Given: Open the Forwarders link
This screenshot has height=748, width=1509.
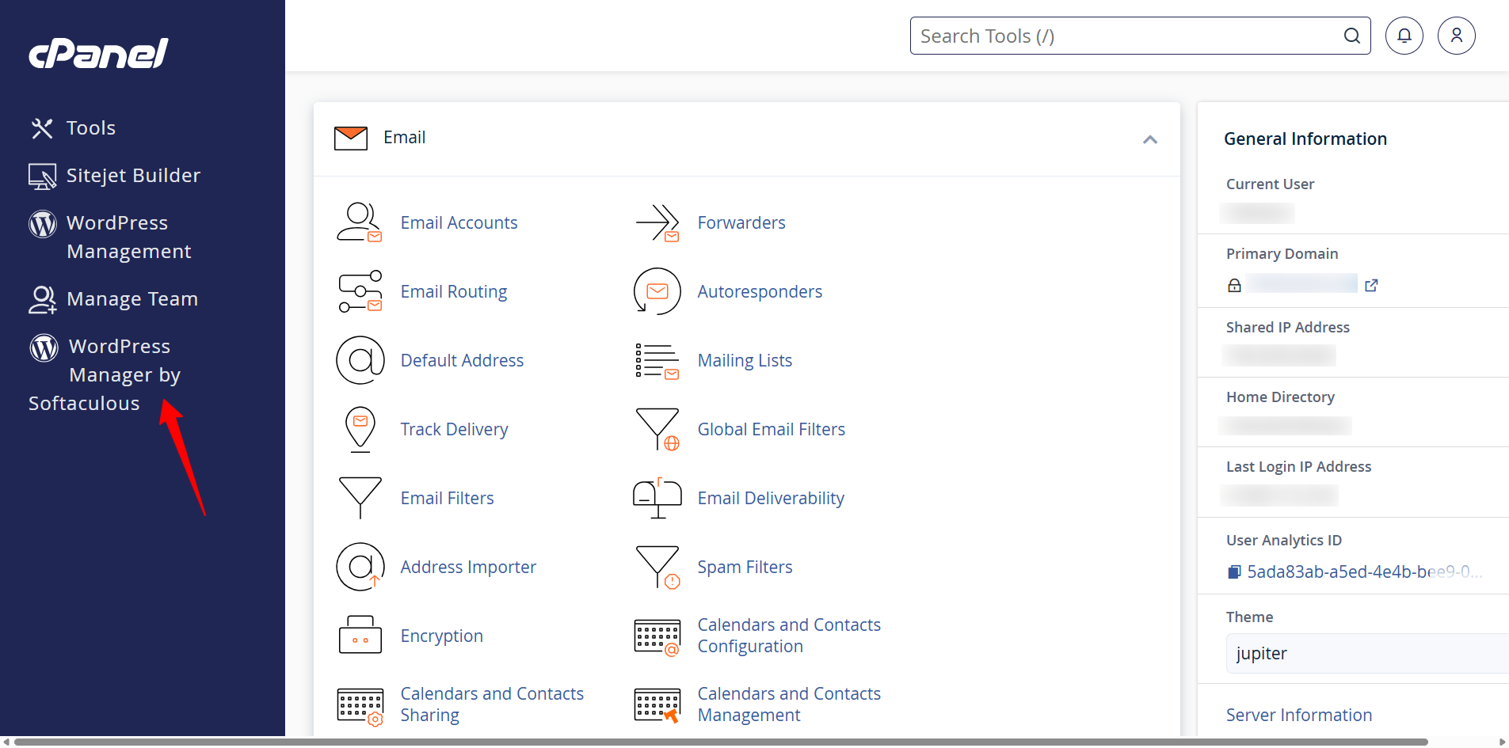Looking at the screenshot, I should (741, 222).
